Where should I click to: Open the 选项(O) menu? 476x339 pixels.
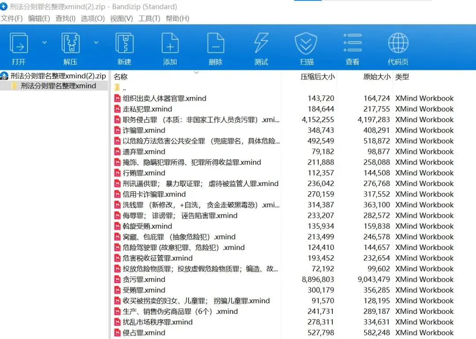pyautogui.click(x=93, y=19)
